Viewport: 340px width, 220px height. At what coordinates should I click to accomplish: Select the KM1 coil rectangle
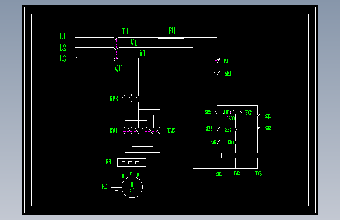coord(217,155)
